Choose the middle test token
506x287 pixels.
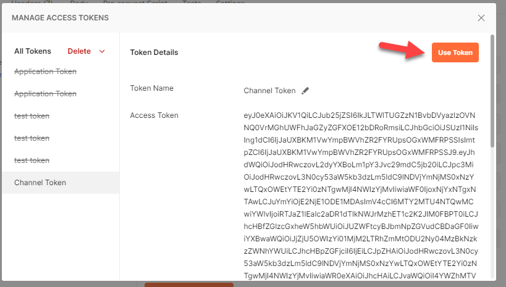tap(32, 138)
